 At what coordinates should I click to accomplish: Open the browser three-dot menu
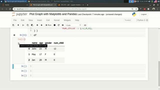coord(157,9)
